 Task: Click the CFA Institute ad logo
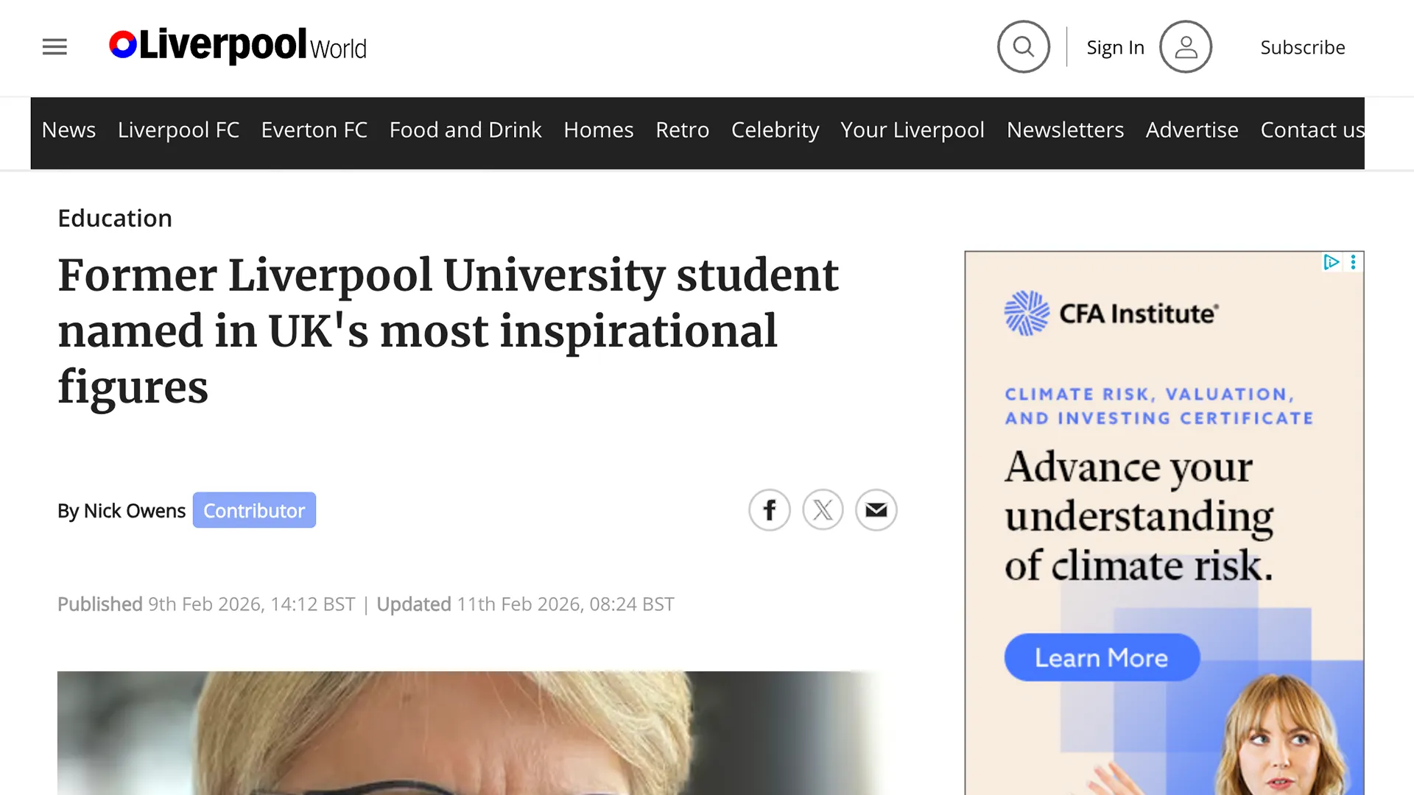(1111, 313)
